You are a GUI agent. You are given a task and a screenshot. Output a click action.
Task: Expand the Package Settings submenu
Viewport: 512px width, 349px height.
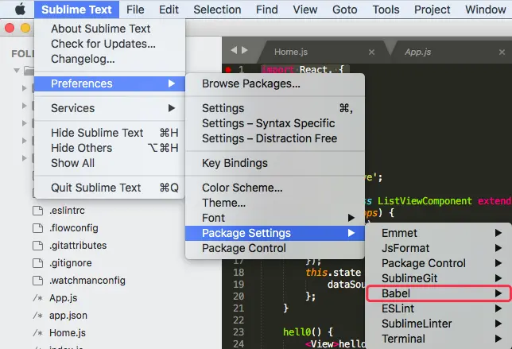275,233
